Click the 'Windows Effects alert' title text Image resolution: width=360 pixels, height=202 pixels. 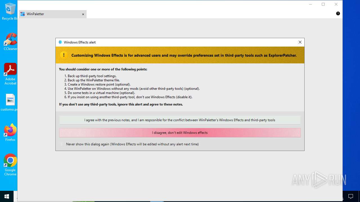pyautogui.click(x=80, y=42)
